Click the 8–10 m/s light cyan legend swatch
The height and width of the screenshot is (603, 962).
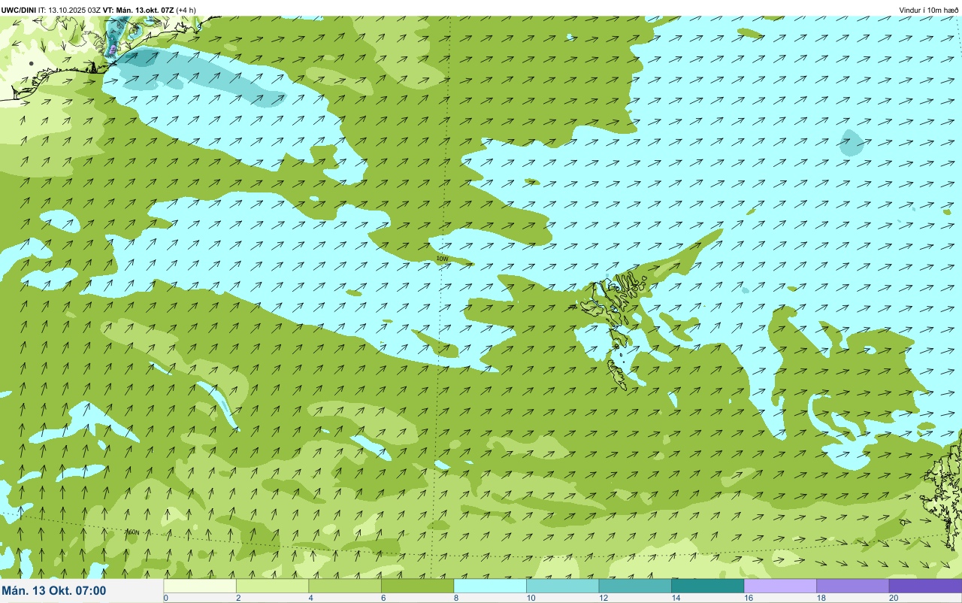(490, 586)
